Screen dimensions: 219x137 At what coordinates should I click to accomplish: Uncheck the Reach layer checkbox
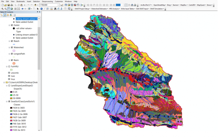pos(12,41)
